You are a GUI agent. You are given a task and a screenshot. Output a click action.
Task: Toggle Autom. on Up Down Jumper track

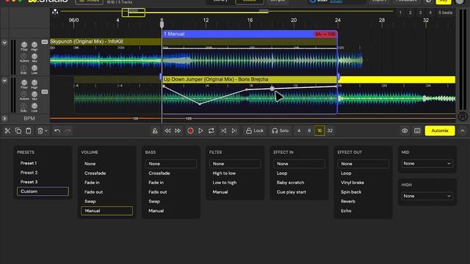click(x=23, y=94)
